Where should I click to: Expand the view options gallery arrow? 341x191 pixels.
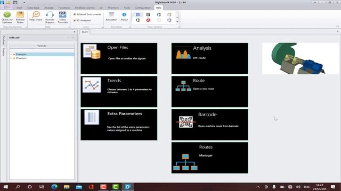tap(177, 22)
